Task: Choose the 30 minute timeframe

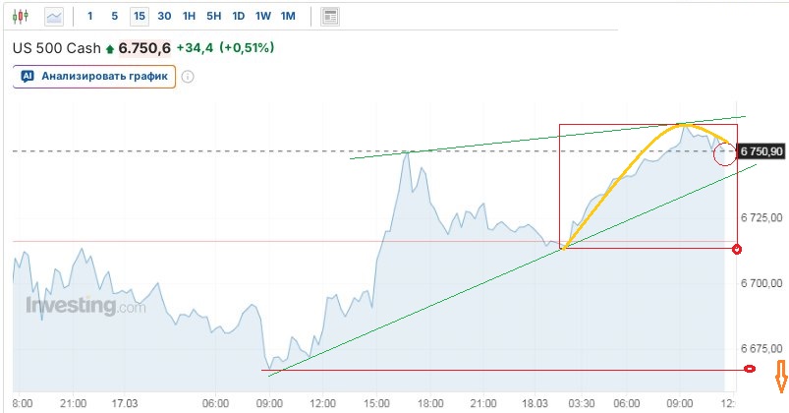Action: (164, 16)
